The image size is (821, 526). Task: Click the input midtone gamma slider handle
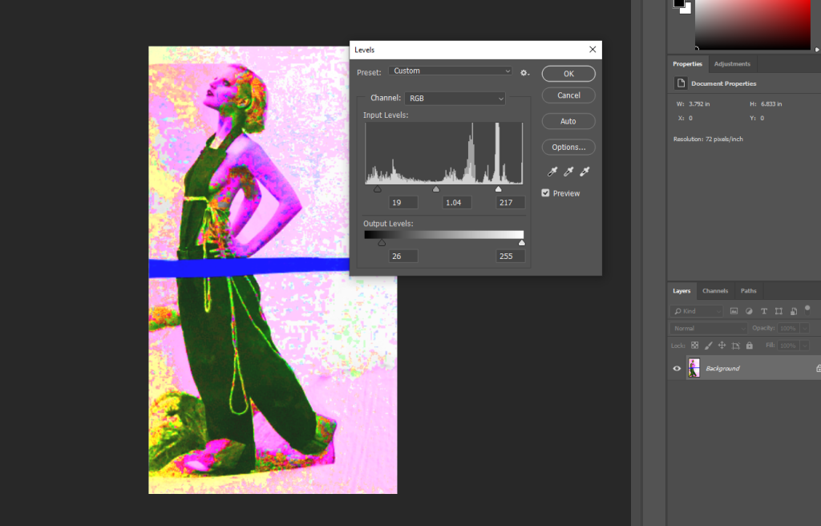coord(436,189)
